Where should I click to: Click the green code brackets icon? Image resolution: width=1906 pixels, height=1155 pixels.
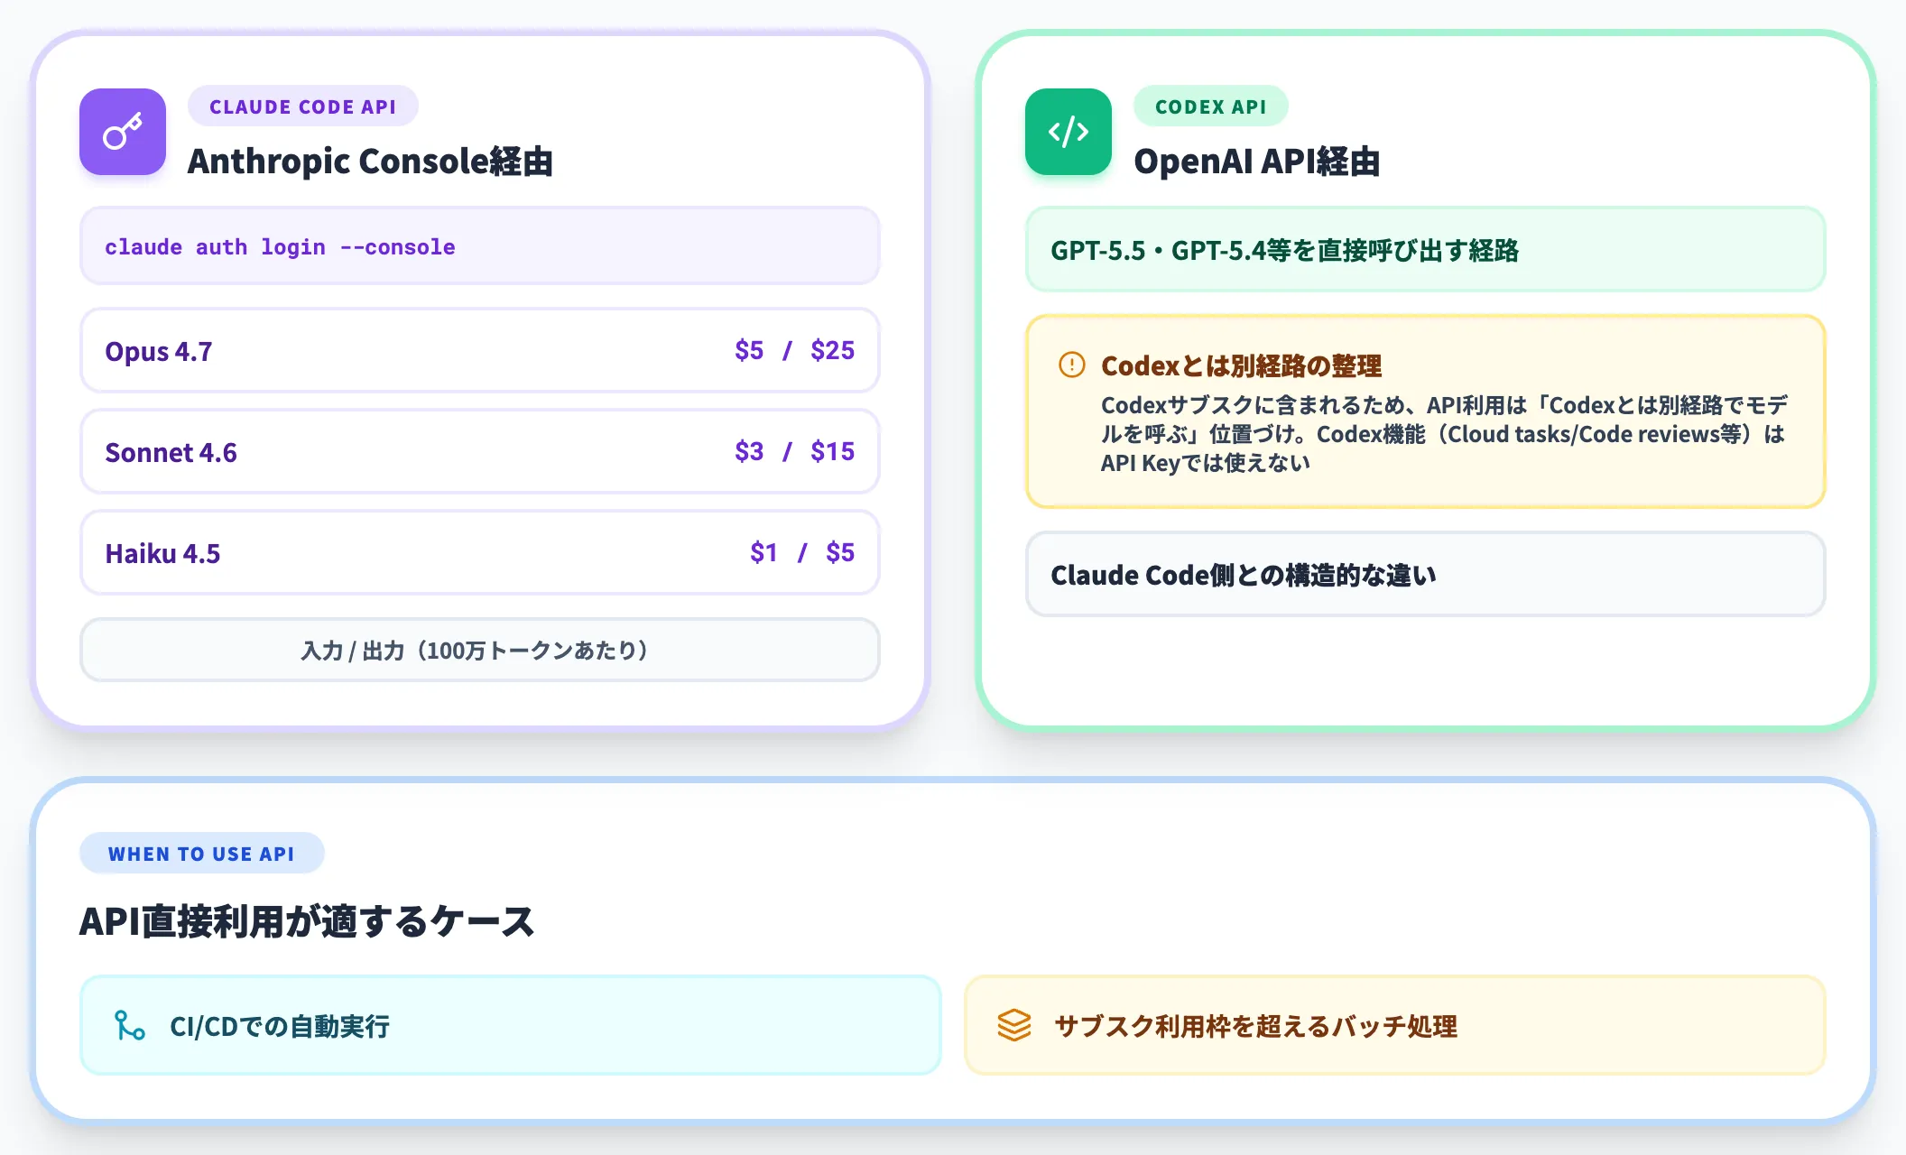point(1069,132)
